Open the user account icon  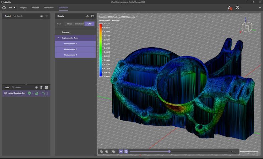point(237,7)
